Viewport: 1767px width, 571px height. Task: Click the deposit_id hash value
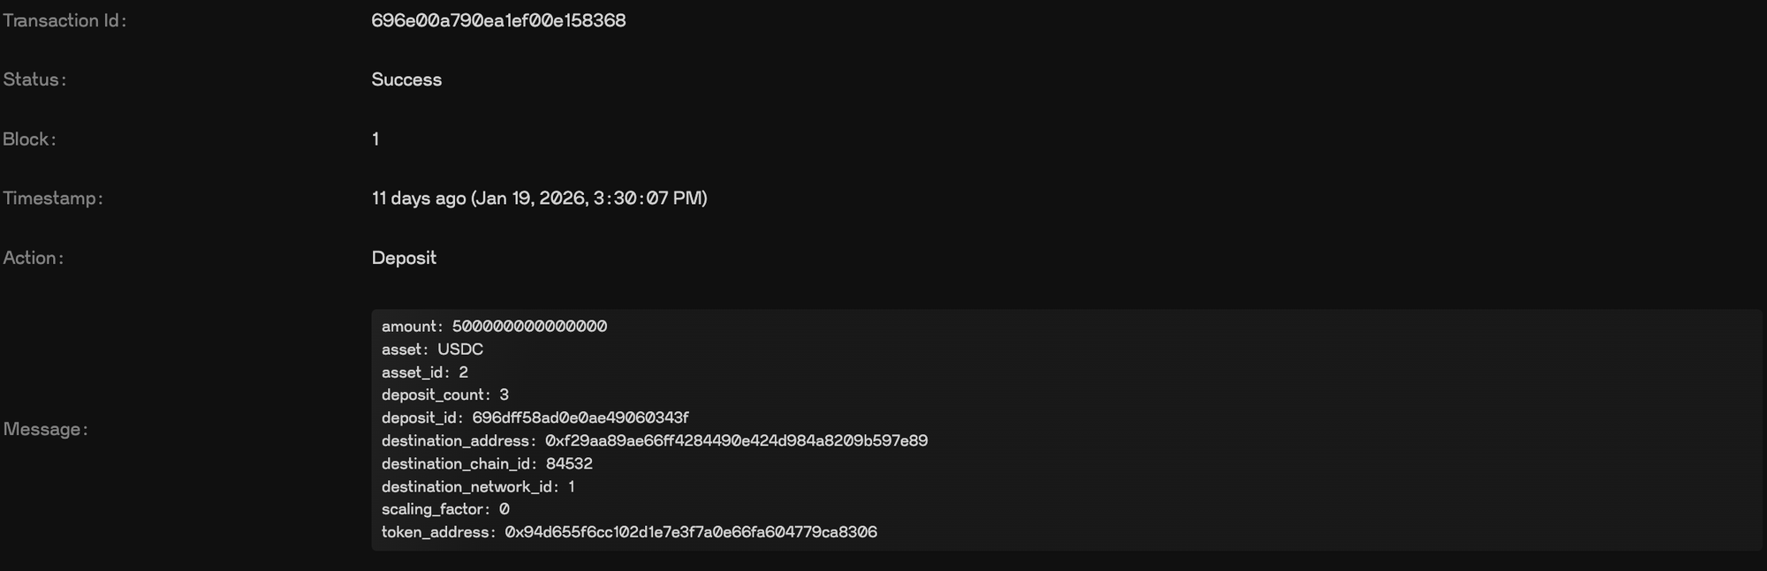tap(580, 417)
